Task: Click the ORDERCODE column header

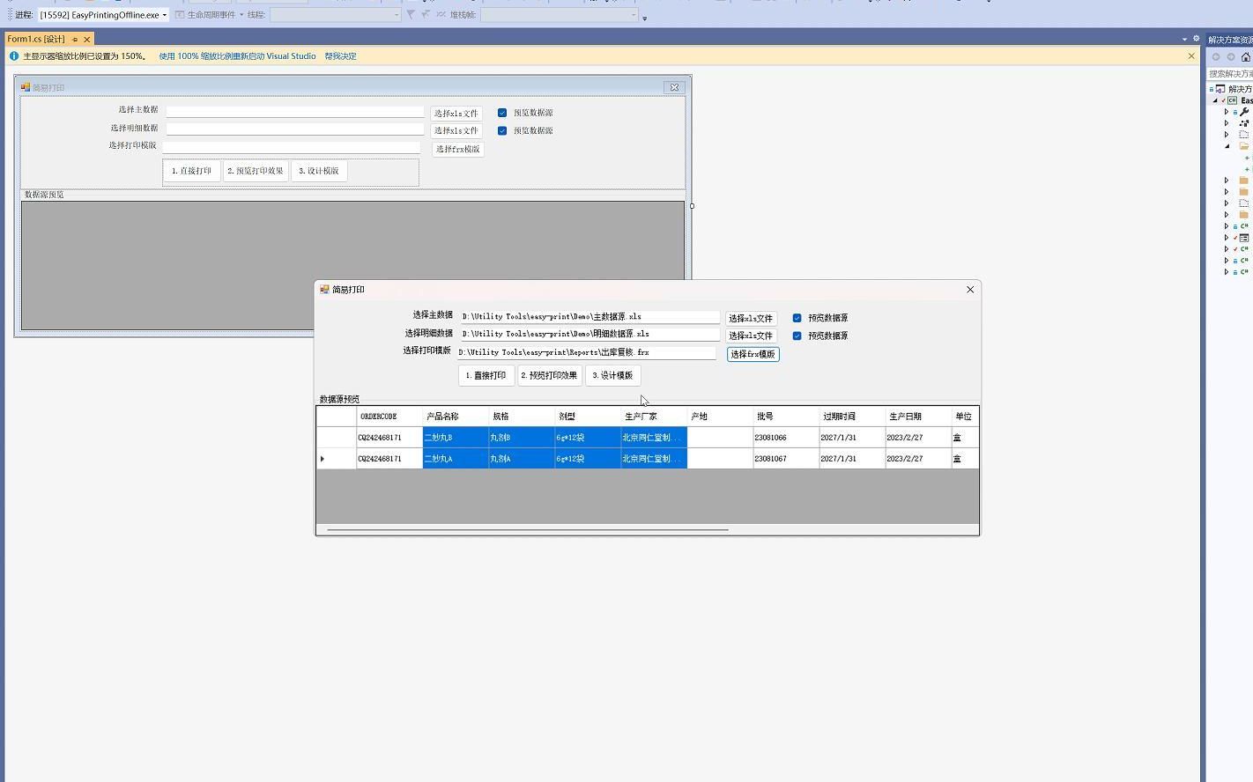Action: click(389, 417)
